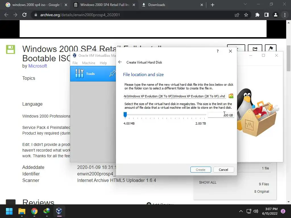Viewport: 291px width, 218px height.
Task: Click the folder icon to choose disk location
Action: tap(231, 96)
